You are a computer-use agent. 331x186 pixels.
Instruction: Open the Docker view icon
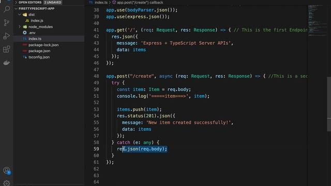(x=7, y=63)
